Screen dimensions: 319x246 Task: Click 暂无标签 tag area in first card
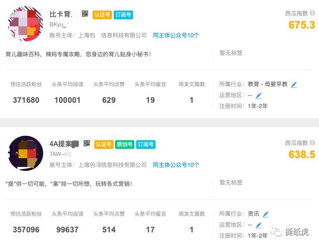coord(231,53)
